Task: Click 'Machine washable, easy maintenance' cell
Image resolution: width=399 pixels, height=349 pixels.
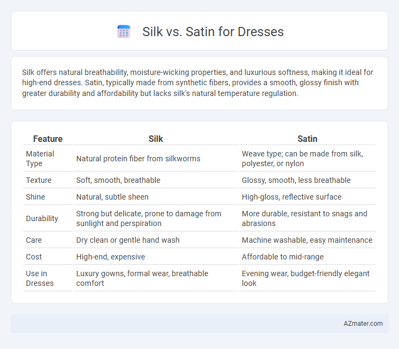Action: tap(307, 240)
